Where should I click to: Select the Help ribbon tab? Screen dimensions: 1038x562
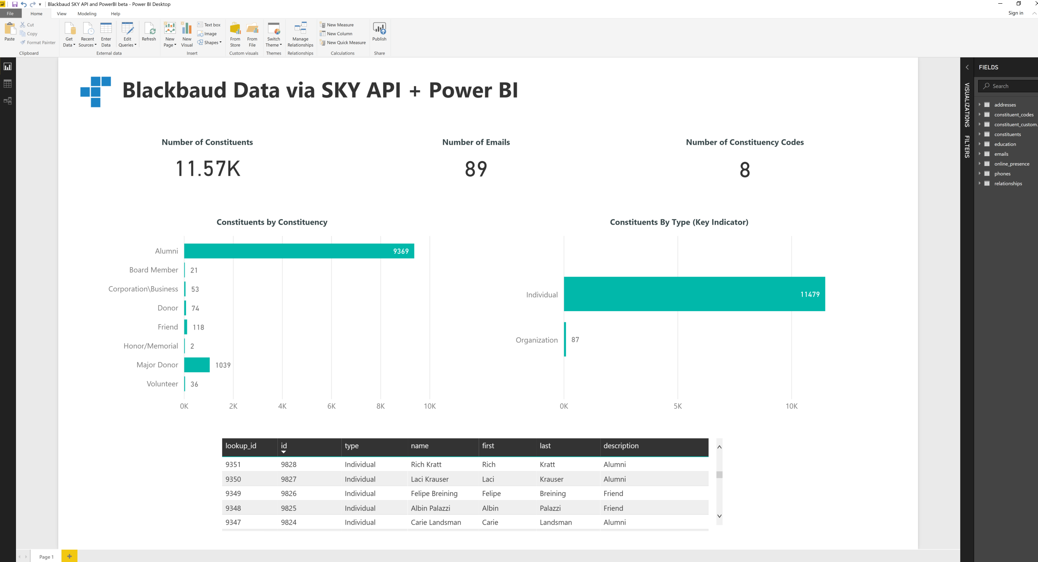[x=116, y=14]
